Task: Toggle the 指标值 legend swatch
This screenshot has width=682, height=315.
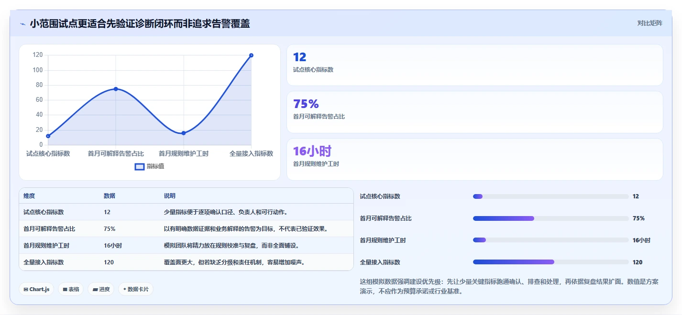Action: pos(140,166)
